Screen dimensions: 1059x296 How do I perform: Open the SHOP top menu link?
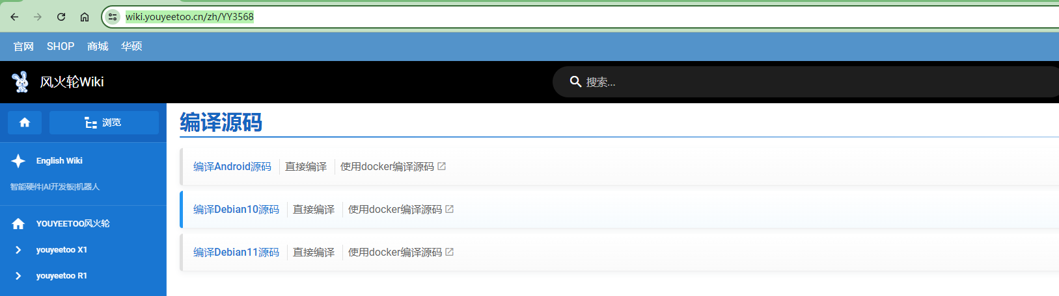(61, 46)
